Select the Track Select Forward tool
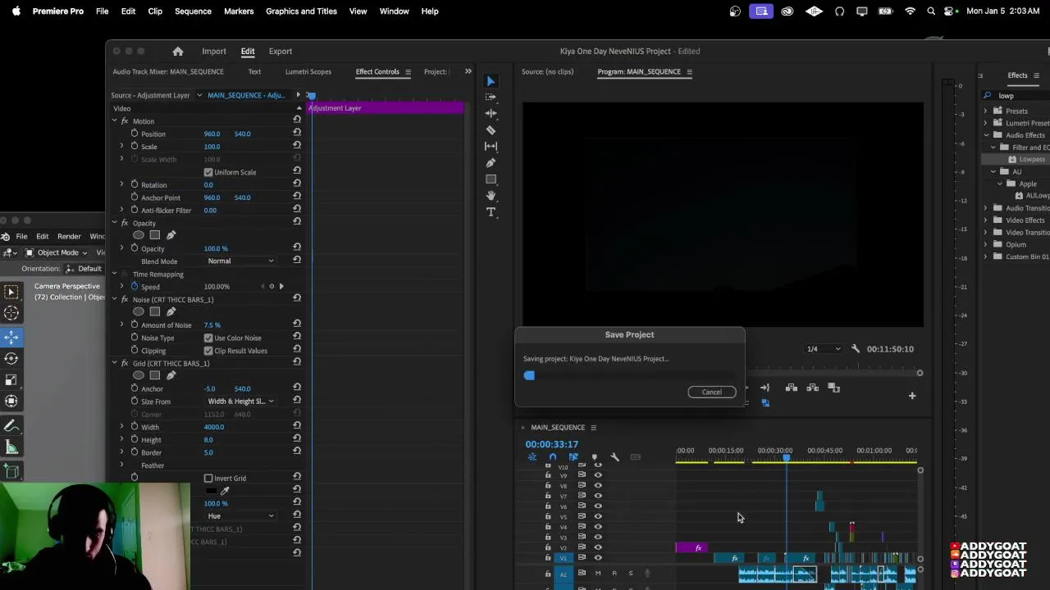Image resolution: width=1050 pixels, height=590 pixels. tap(491, 98)
